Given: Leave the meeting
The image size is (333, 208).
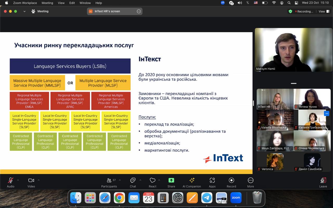Looking at the screenshot, I should point(323,182).
